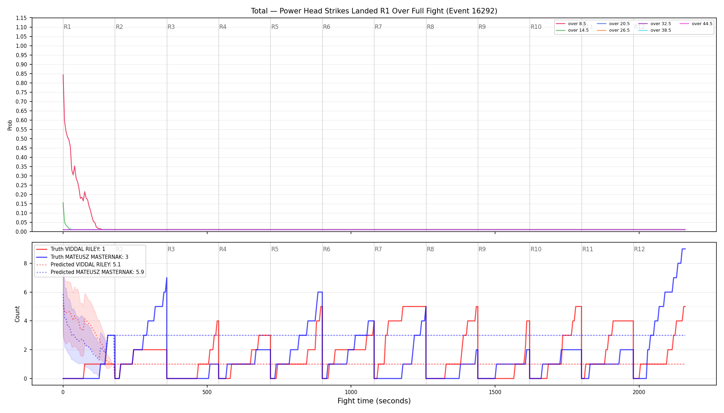Screen dimensions: 724x413
Task: Click the 2000 tick on the time axis
Action: [x=639, y=392]
